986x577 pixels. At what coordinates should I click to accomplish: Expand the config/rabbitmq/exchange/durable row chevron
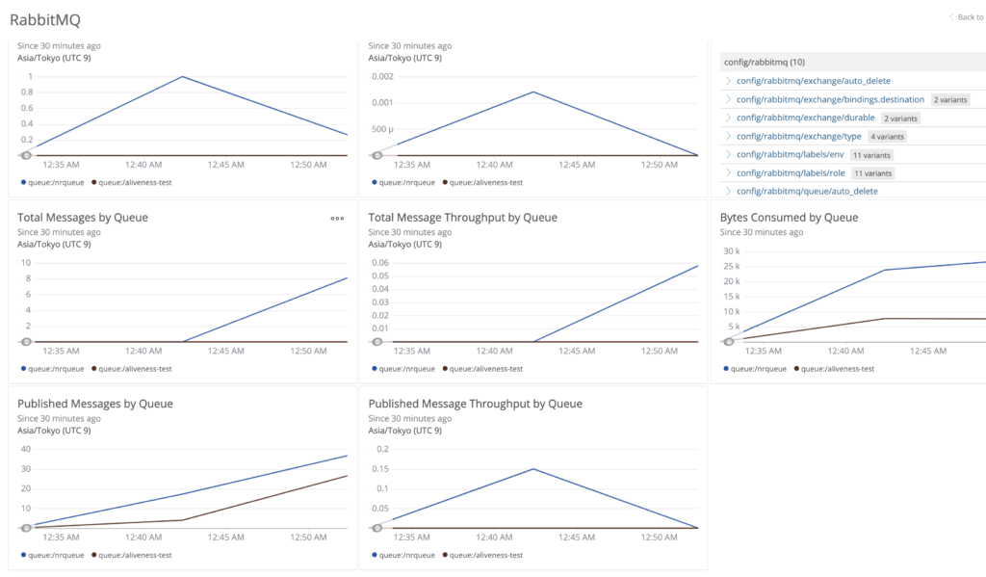coord(728,118)
